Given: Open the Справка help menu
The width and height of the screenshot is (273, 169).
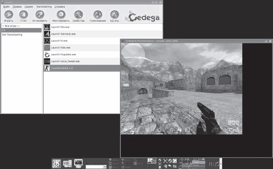Looking at the screenshot, I should pyautogui.click(x=60, y=7).
